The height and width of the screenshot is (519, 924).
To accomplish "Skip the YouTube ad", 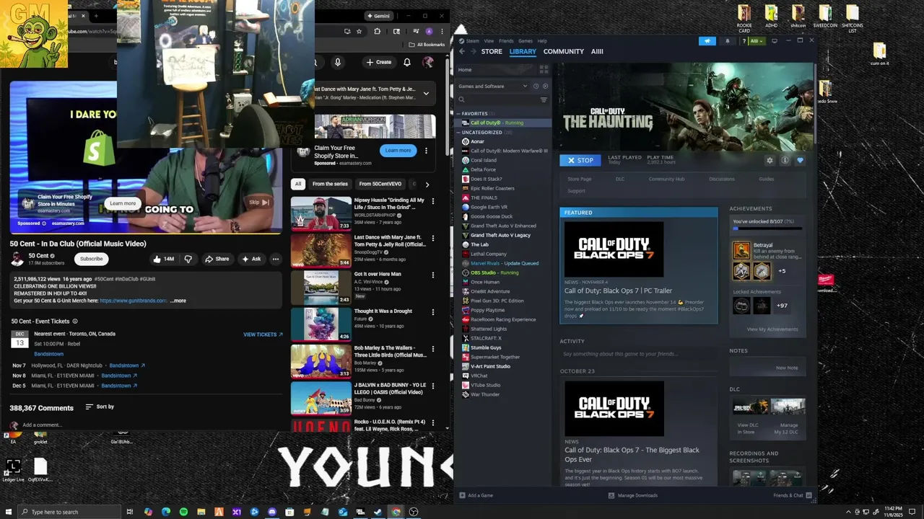I will click(x=258, y=203).
